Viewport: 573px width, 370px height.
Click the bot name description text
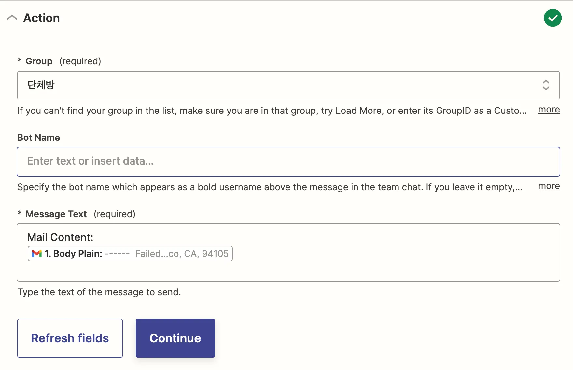click(270, 187)
